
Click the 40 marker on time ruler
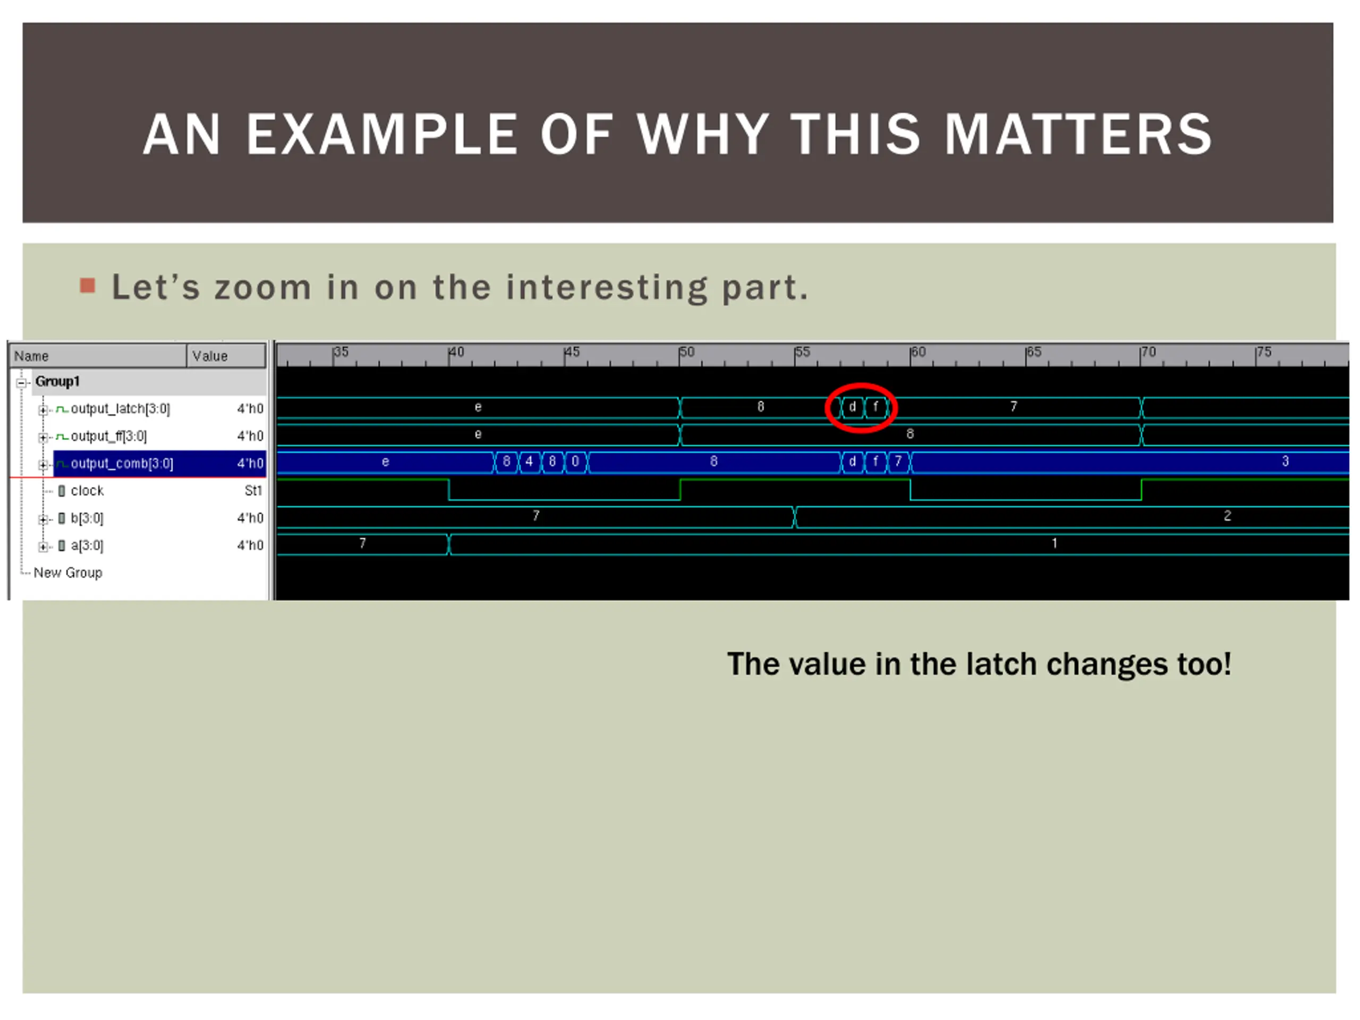click(x=456, y=352)
